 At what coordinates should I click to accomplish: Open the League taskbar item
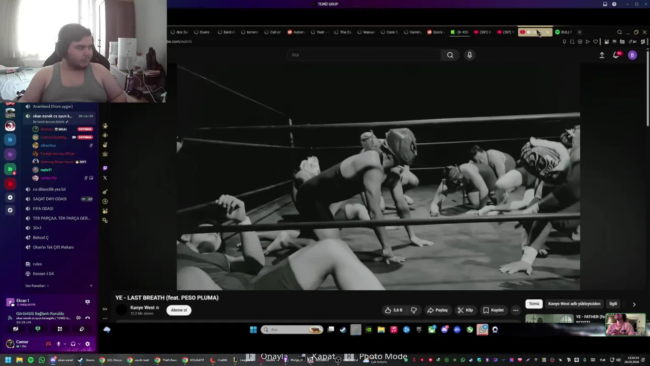[244, 360]
